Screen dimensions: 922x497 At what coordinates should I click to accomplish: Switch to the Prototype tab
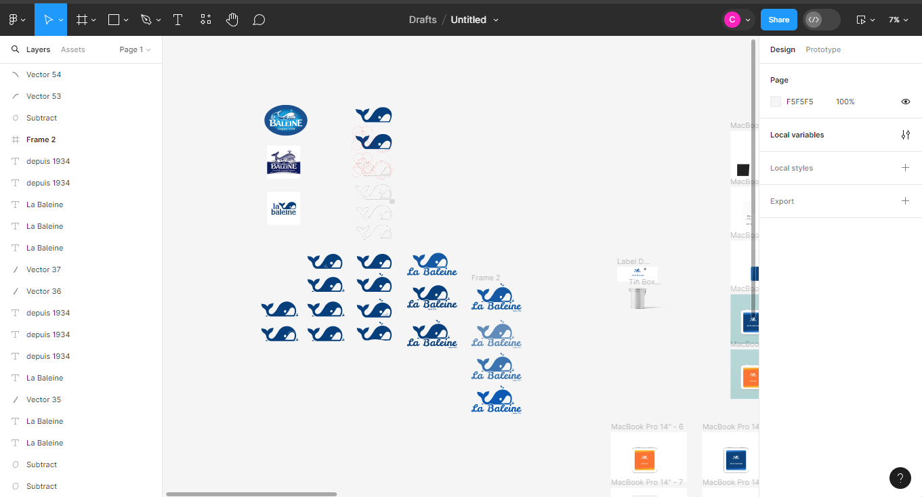[x=823, y=49]
